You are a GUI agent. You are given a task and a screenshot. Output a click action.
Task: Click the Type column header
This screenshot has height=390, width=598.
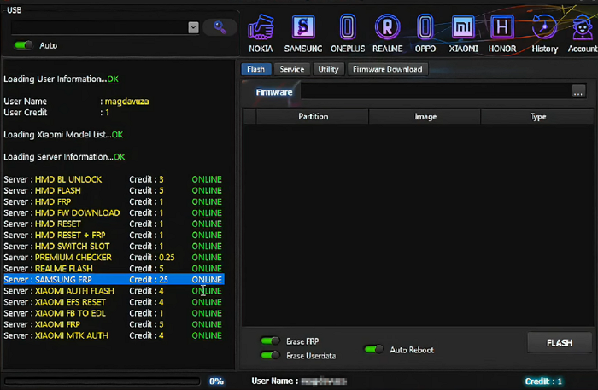[537, 117]
